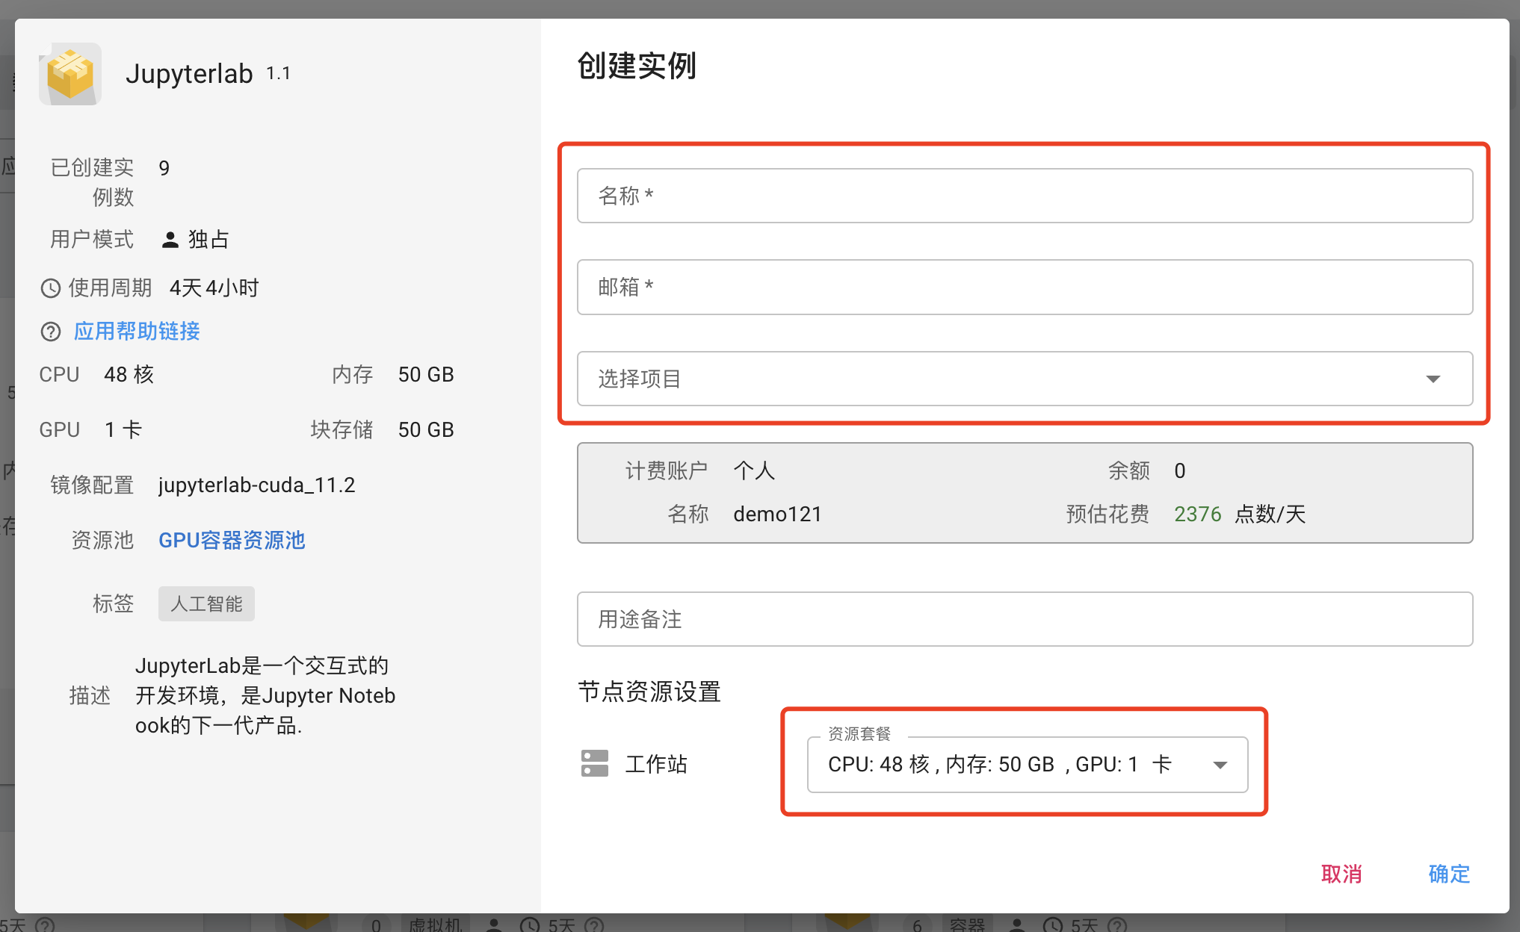The width and height of the screenshot is (1520, 932).
Task: Click the question mark help icon
Action: point(50,332)
